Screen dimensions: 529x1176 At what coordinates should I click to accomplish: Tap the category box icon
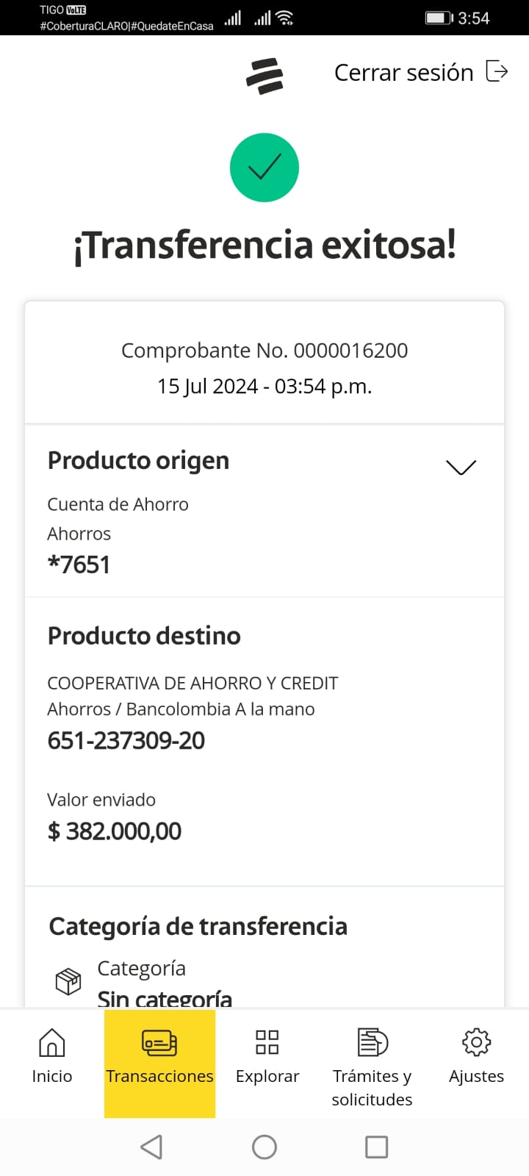(68, 981)
